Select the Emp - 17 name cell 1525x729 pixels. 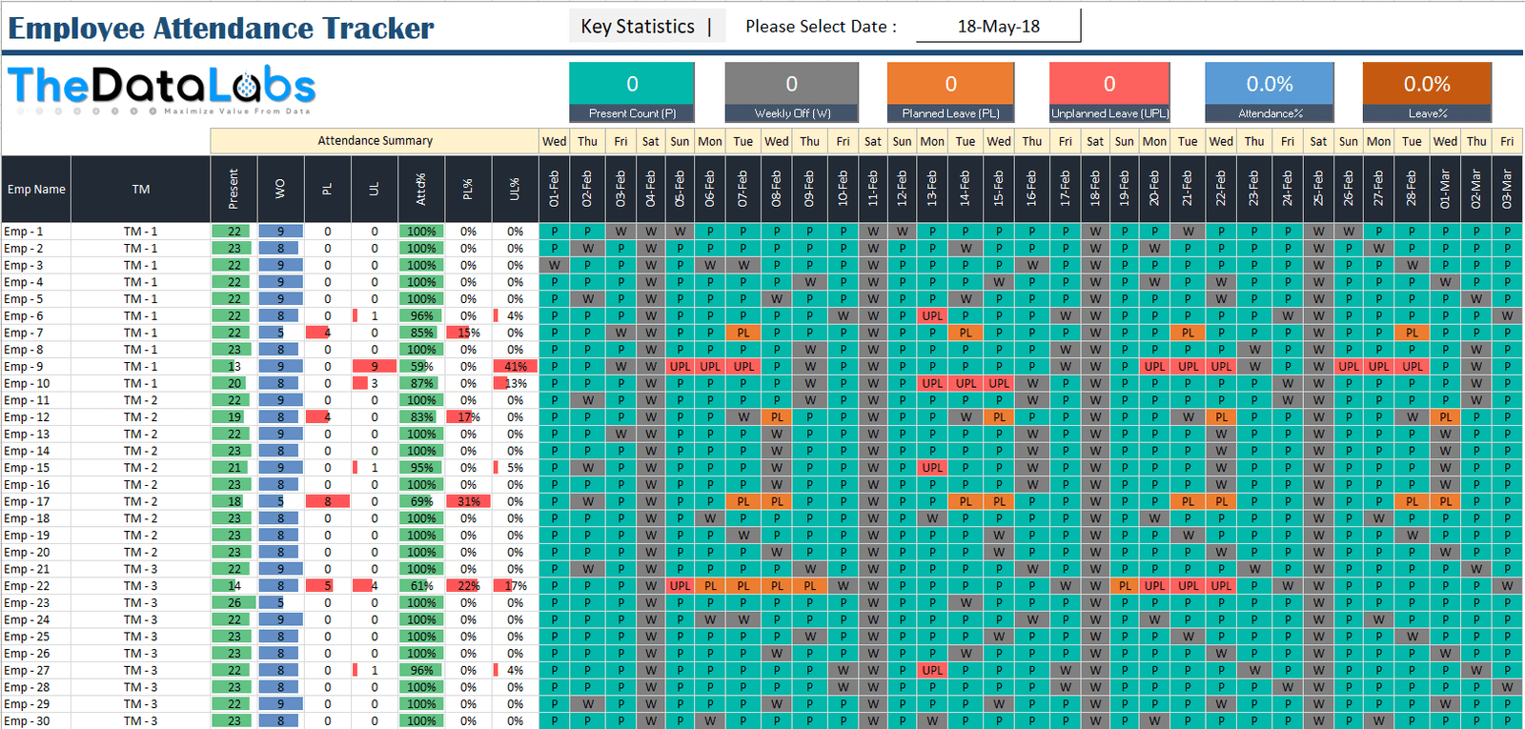pos(36,501)
